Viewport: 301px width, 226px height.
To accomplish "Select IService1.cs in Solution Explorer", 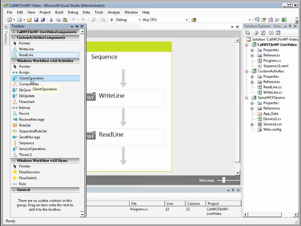I will 272,119.
